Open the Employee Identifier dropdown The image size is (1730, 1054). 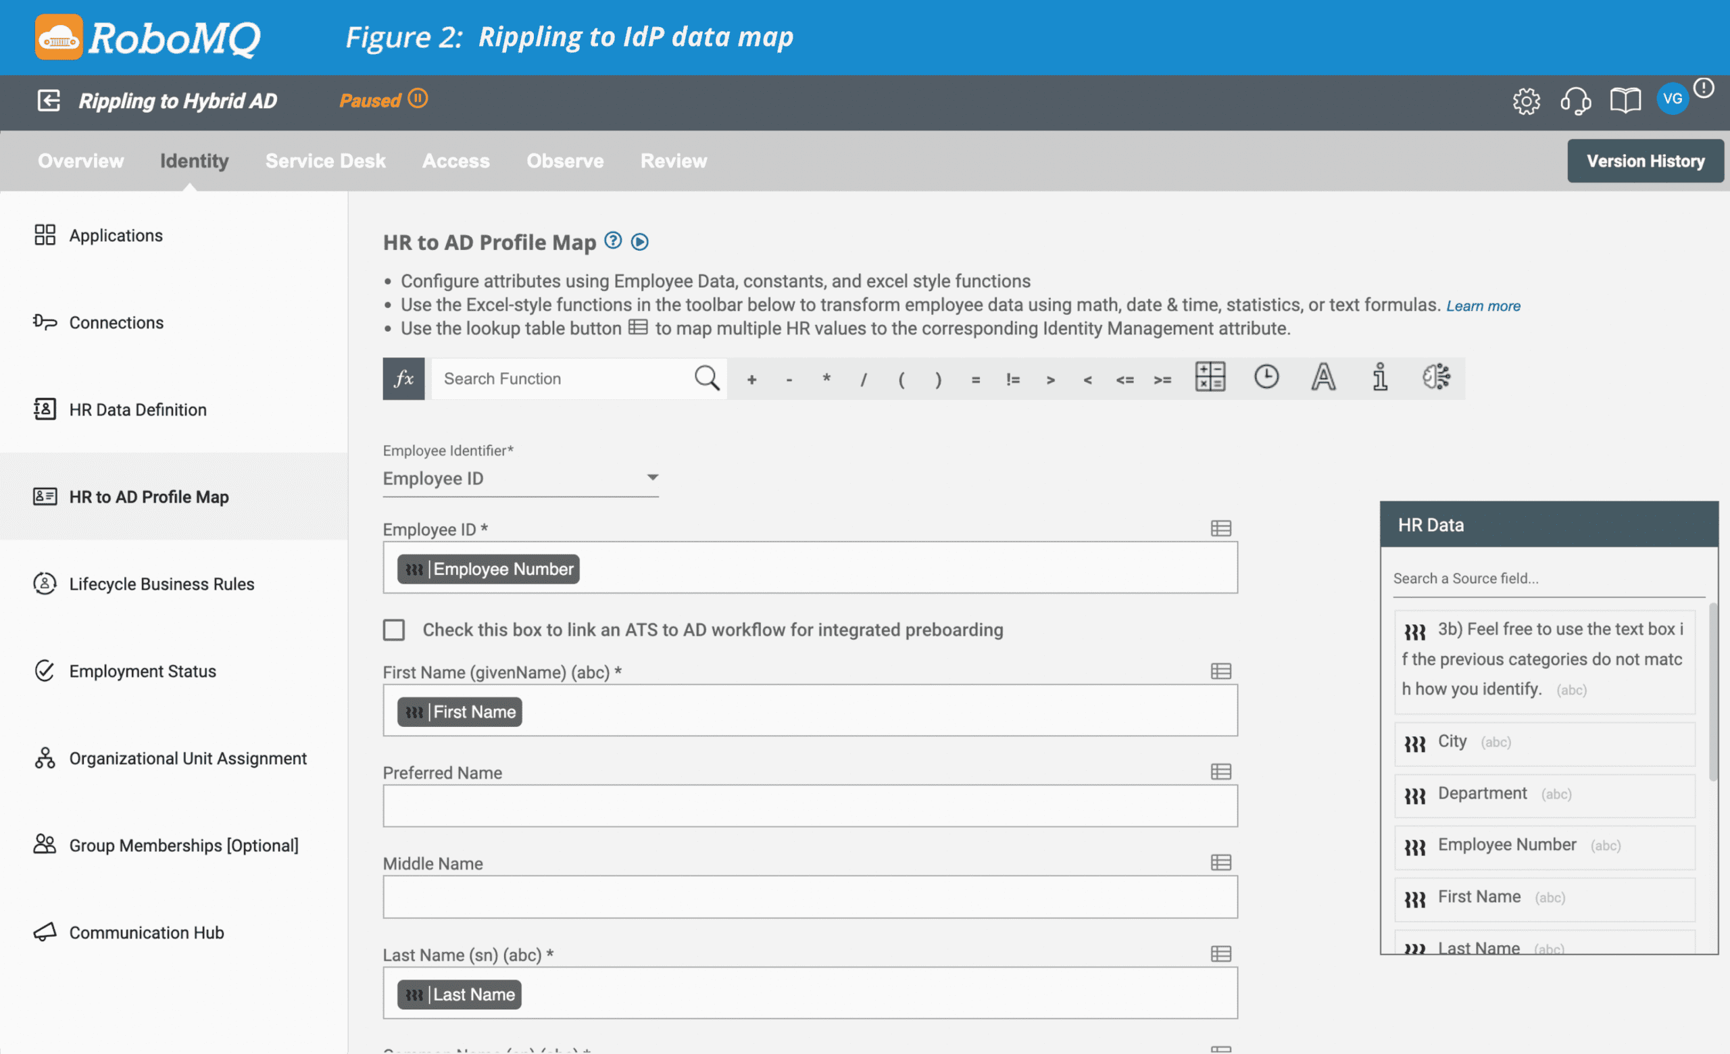[652, 477]
